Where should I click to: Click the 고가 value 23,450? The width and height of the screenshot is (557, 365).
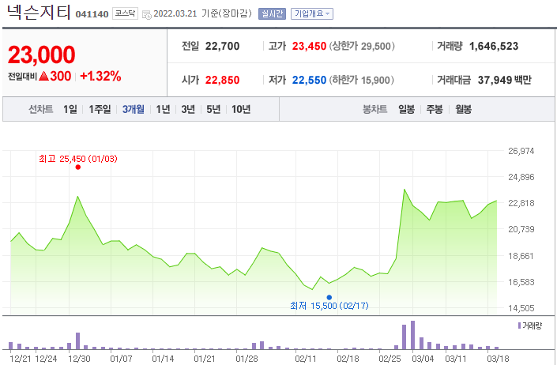click(x=309, y=46)
